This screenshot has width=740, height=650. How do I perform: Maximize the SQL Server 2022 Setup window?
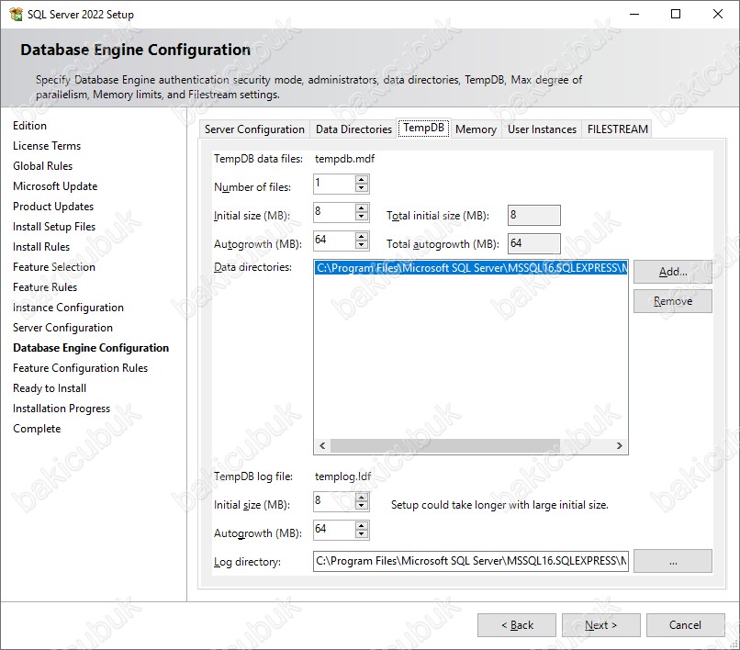click(676, 14)
